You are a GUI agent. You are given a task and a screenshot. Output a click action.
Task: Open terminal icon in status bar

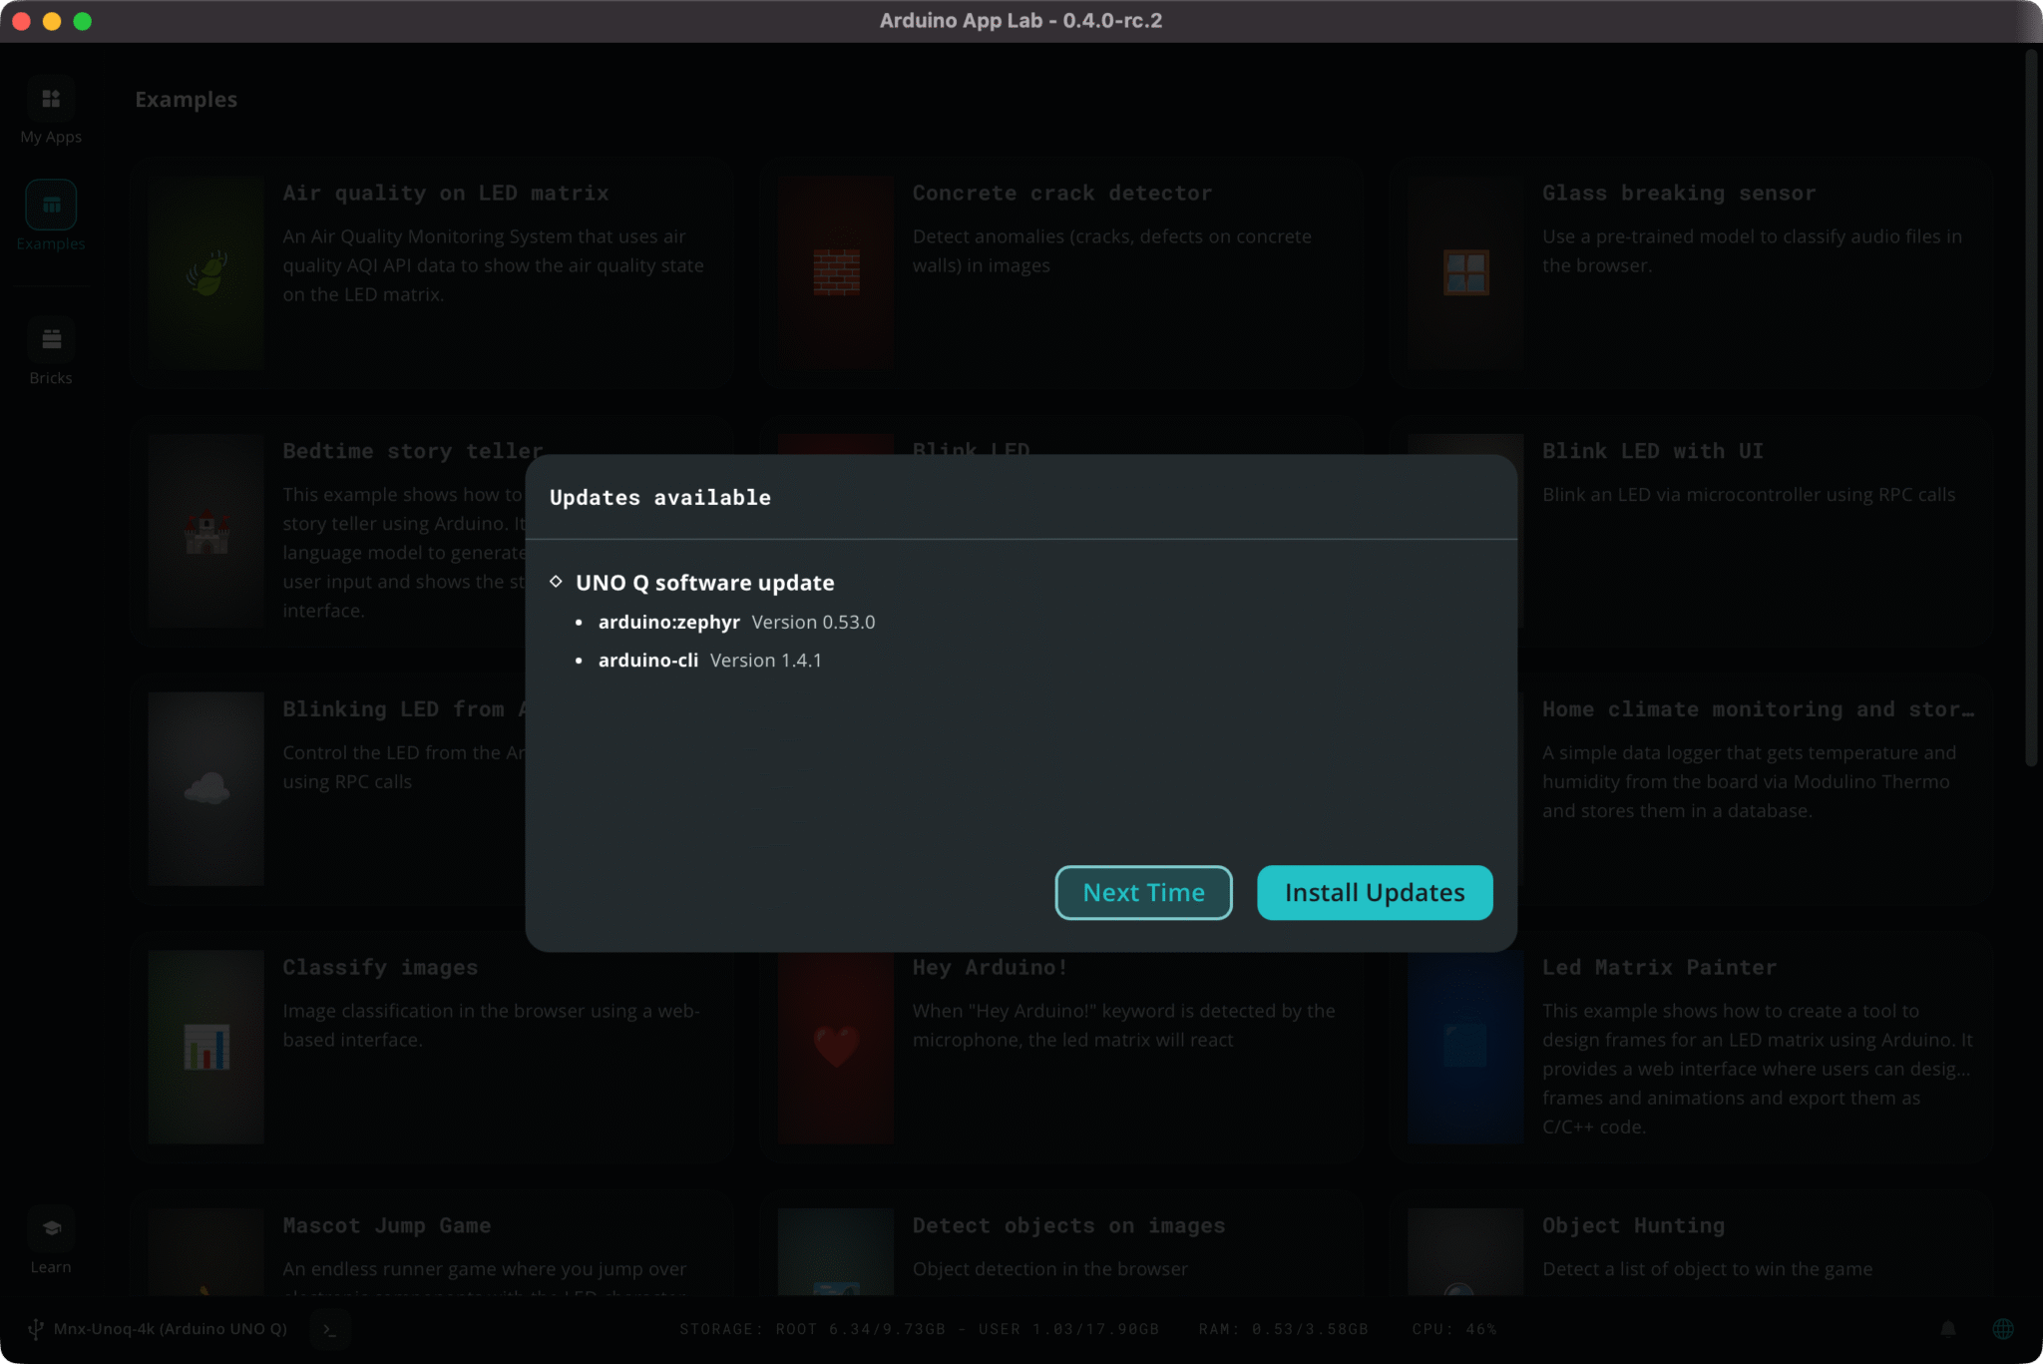pos(330,1329)
